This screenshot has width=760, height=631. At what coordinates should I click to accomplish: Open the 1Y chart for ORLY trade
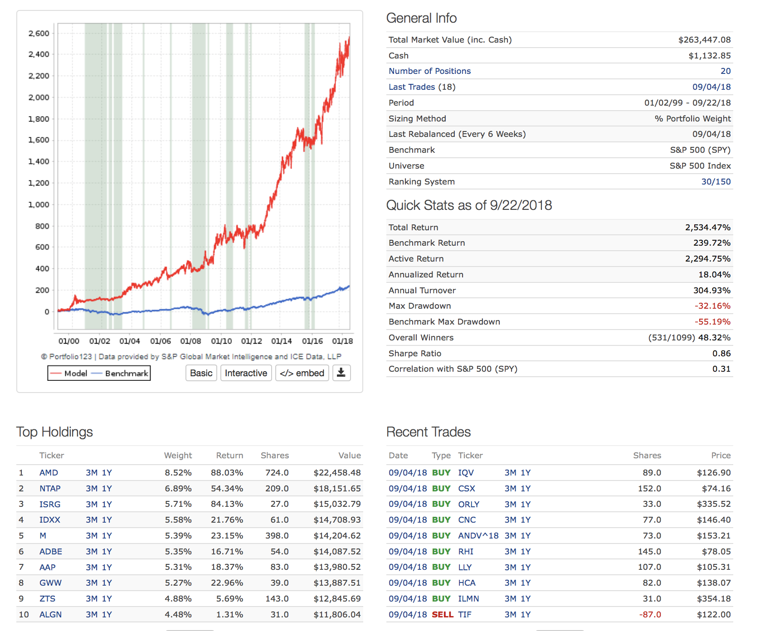point(526,505)
